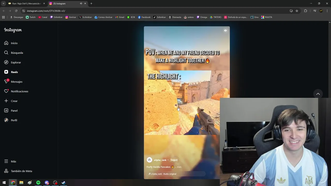The image size is (331, 186).
Task: Open File Explorer from taskbar
Action: (x=21, y=183)
